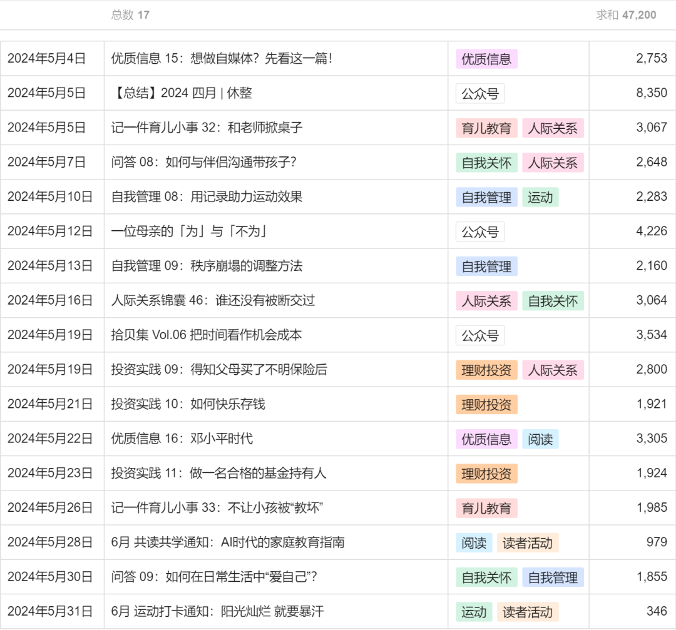Click the 读者活动 tag in the 共读共学通知 row
676x630 pixels.
click(528, 542)
